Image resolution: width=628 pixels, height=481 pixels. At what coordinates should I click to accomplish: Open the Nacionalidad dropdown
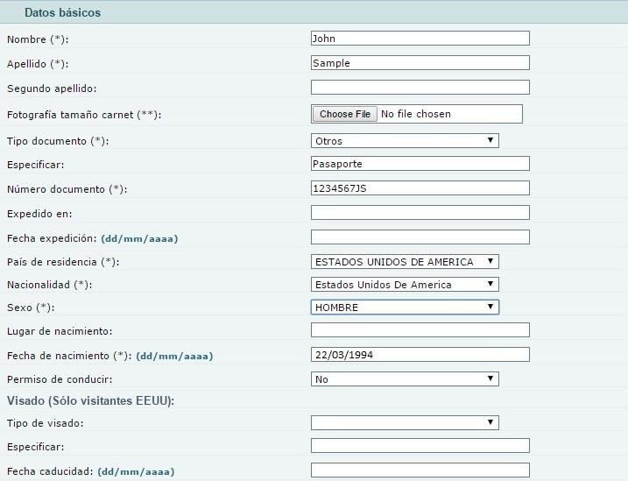405,285
